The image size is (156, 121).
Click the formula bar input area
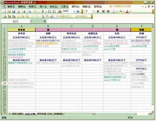point(100,21)
